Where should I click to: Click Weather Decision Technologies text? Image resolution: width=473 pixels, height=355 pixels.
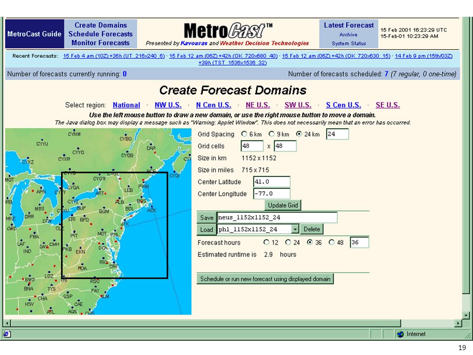[264, 43]
